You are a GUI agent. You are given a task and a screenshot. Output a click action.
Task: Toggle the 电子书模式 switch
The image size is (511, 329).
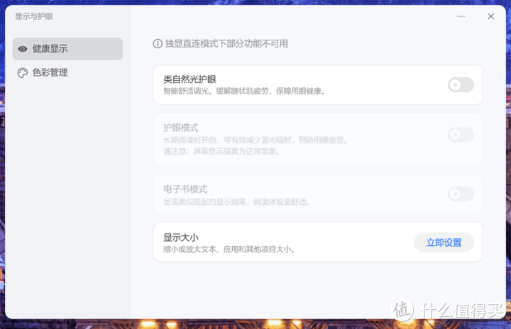[461, 194]
